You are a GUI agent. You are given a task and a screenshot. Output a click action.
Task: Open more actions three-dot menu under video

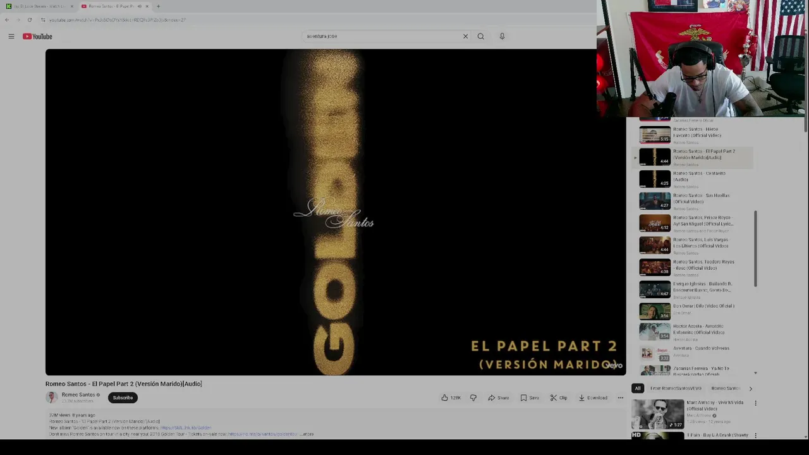pyautogui.click(x=620, y=397)
